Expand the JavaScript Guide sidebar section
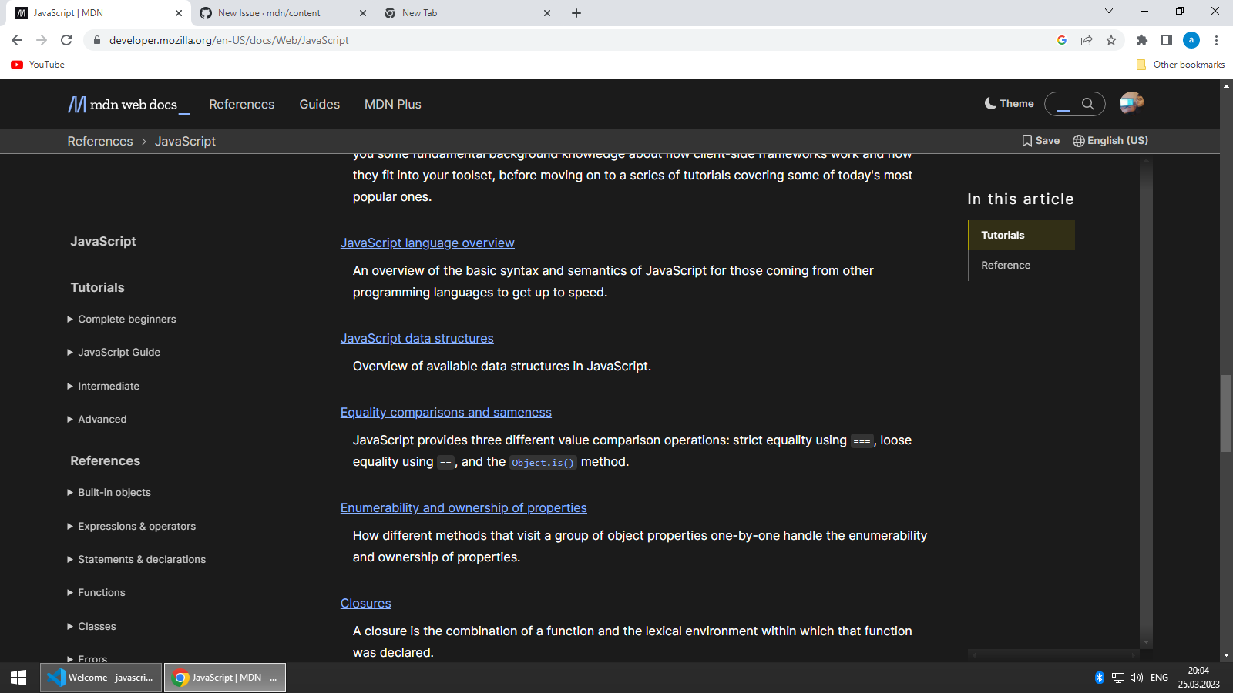This screenshot has width=1233, height=693. [x=119, y=352]
